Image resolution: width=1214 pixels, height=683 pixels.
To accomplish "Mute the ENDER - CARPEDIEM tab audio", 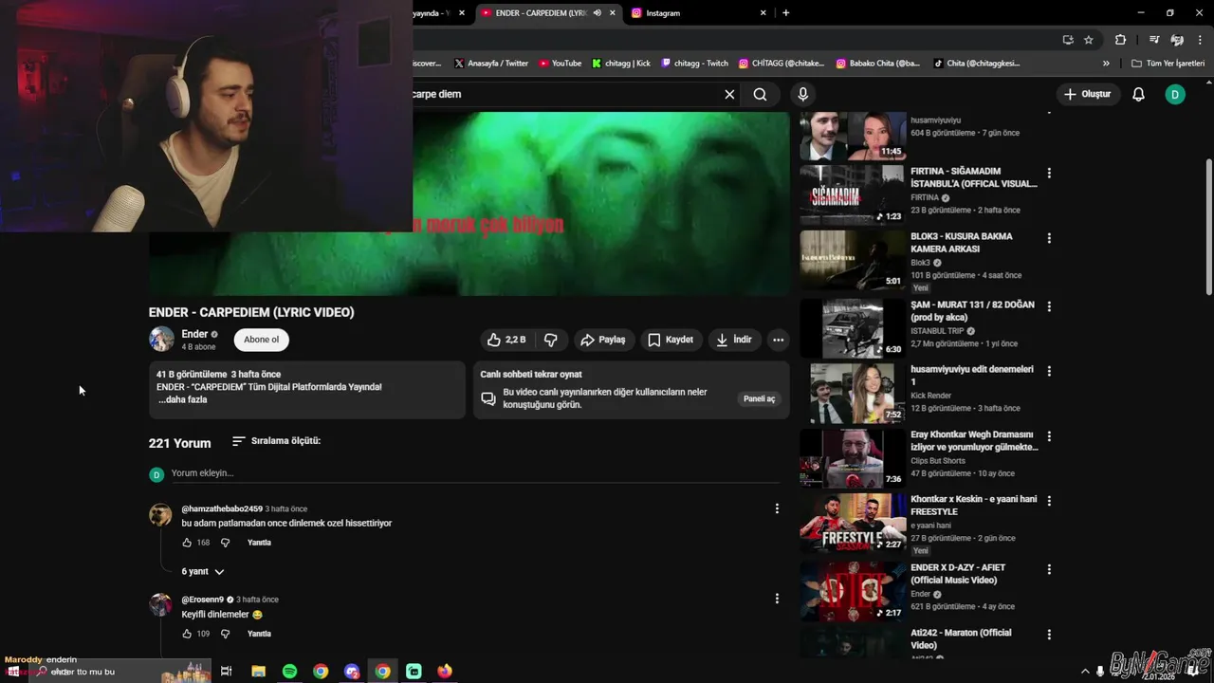I will coord(598,13).
